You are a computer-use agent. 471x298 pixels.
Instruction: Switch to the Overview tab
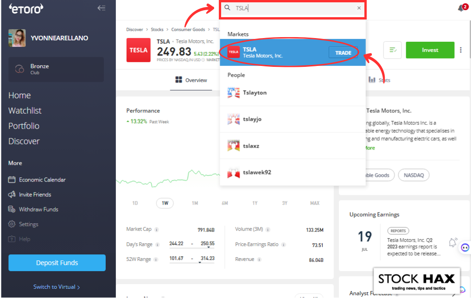point(191,80)
